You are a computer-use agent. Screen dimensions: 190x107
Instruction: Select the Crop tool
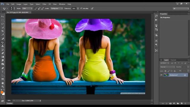click(x=3, y=31)
